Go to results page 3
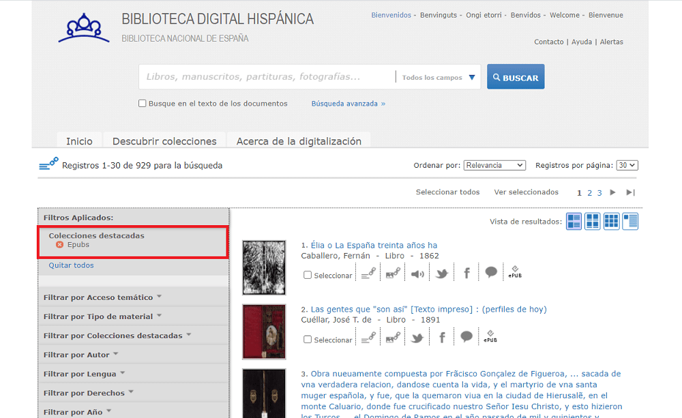 click(x=599, y=193)
